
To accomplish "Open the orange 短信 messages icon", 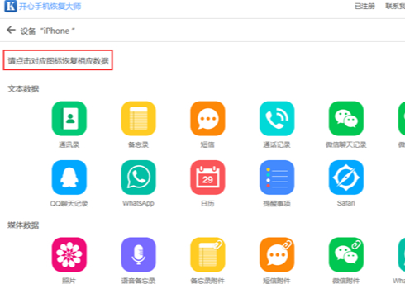I will pyautogui.click(x=207, y=118).
